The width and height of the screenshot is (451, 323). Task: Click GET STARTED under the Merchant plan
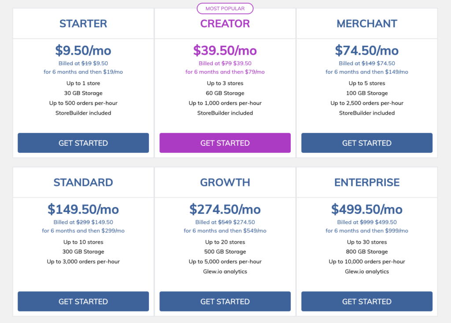[x=366, y=143]
